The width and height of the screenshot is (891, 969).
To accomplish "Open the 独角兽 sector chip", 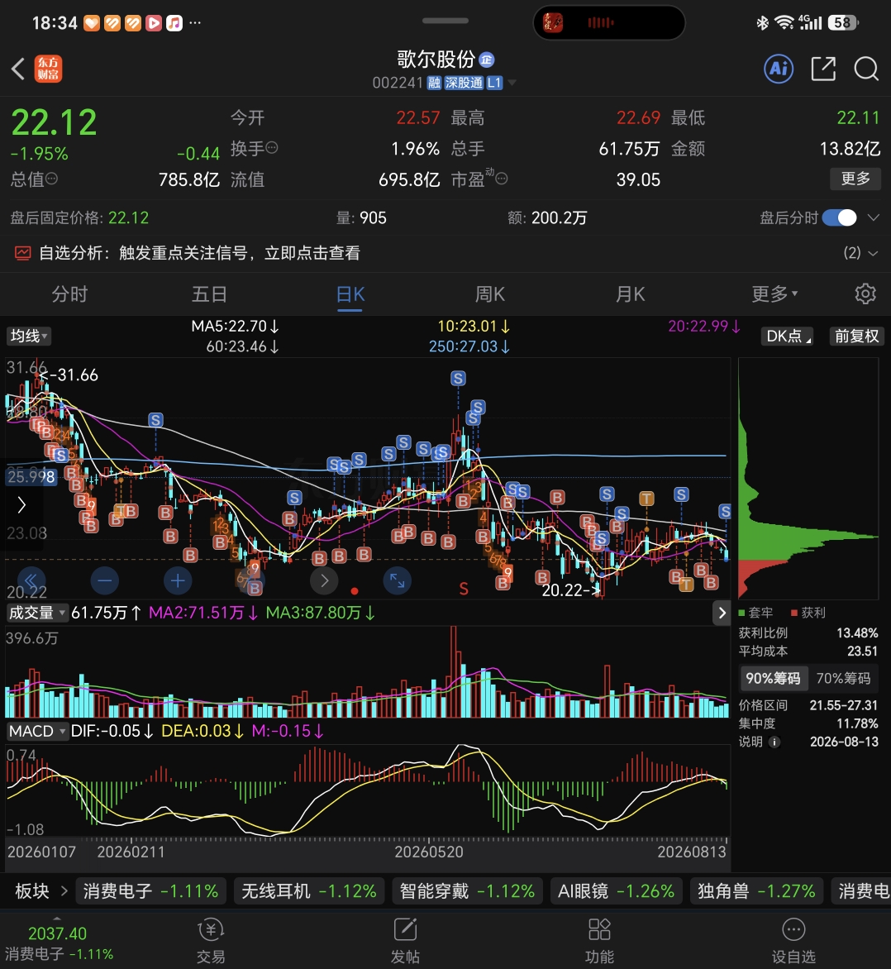I will pos(756,891).
